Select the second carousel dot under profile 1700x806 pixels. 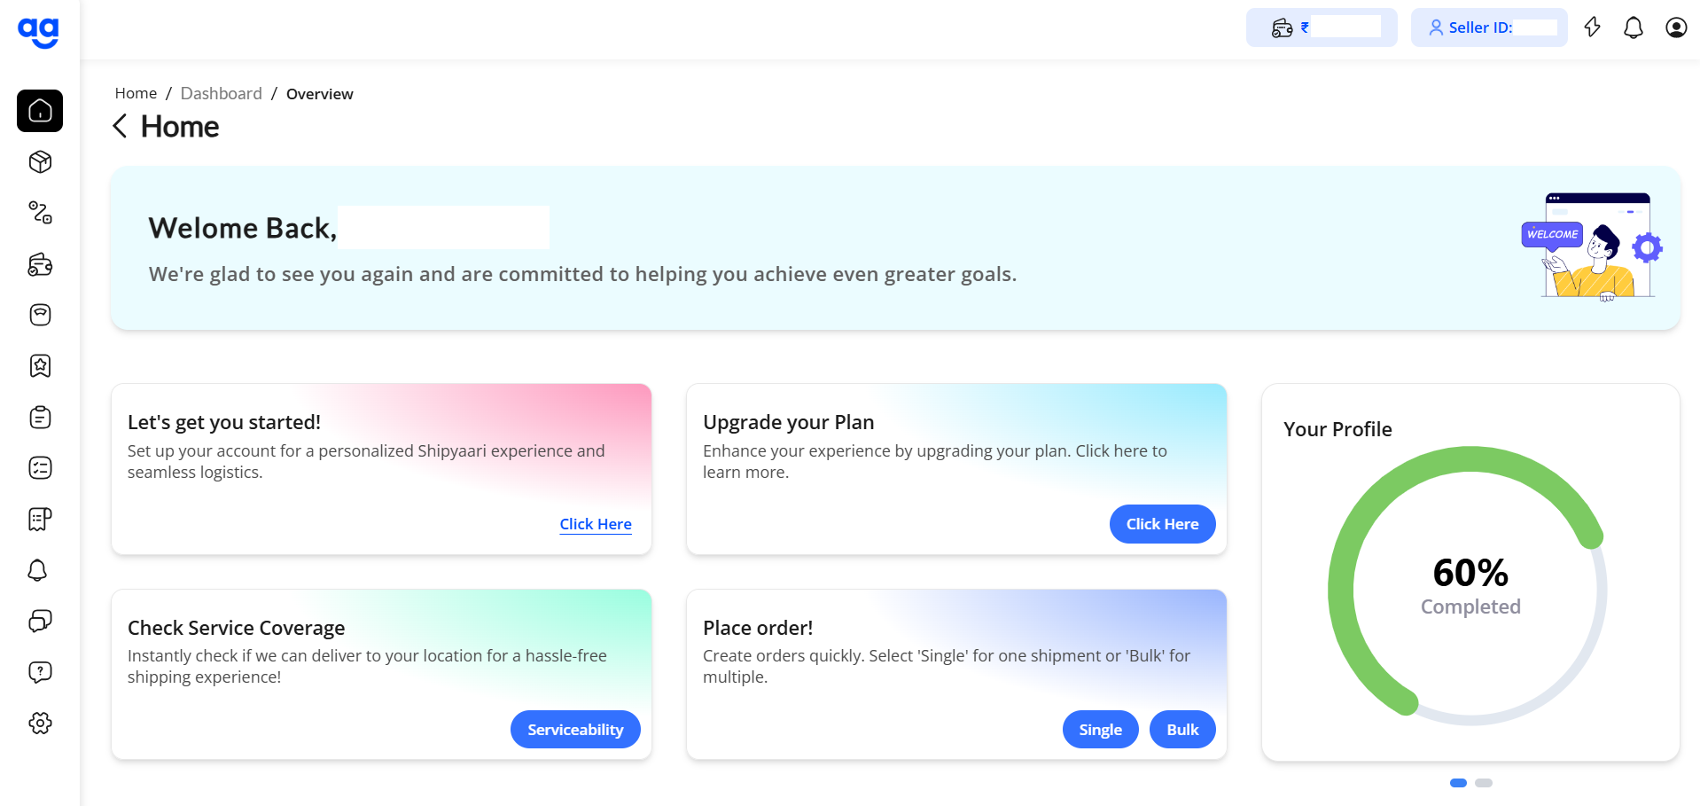pos(1484,783)
